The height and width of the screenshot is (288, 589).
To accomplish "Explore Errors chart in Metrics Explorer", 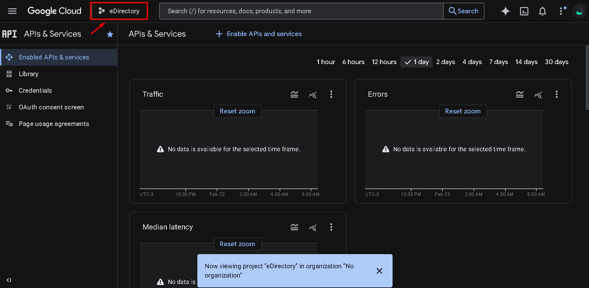I will pyautogui.click(x=538, y=95).
